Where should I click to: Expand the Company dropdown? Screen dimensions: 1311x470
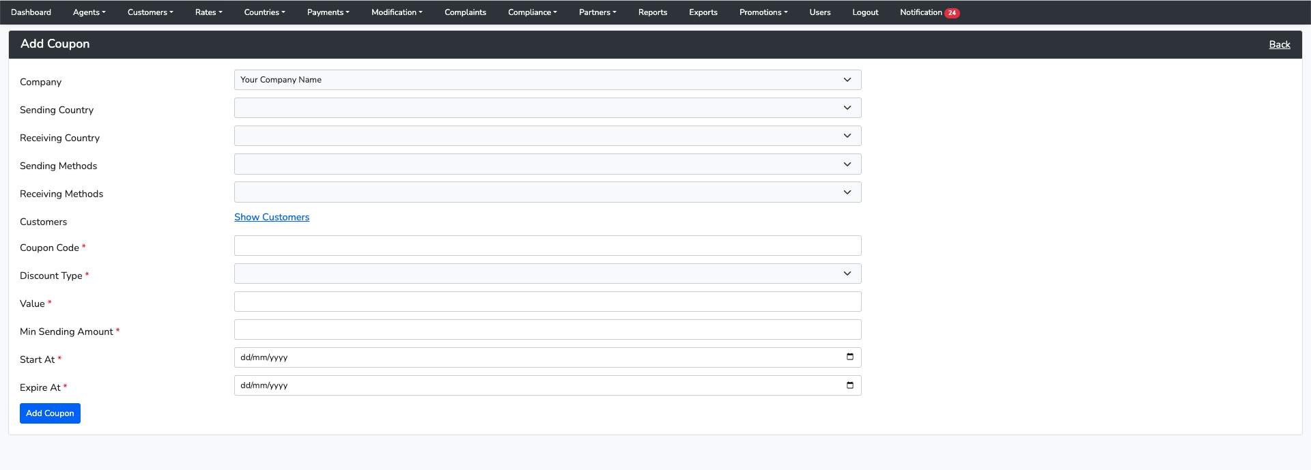pos(547,80)
